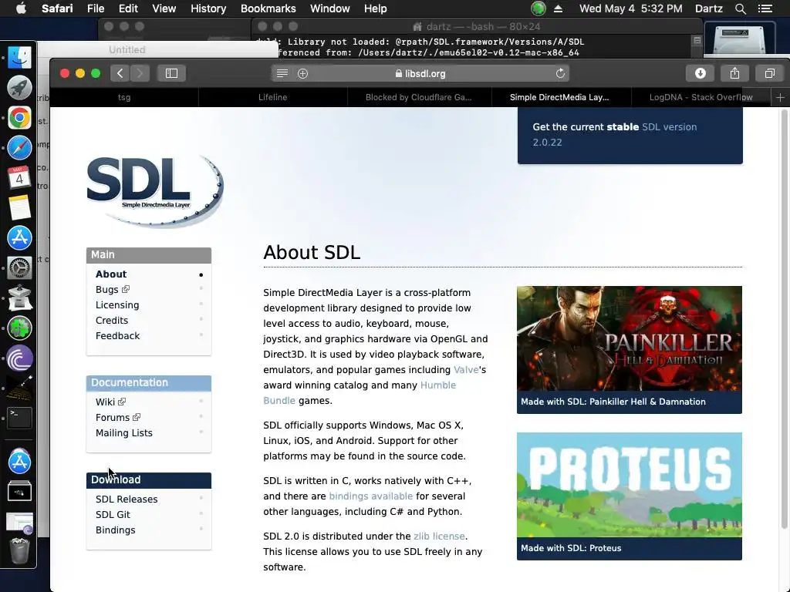Open the Share sheet button
This screenshot has width=790, height=592.
tap(734, 73)
